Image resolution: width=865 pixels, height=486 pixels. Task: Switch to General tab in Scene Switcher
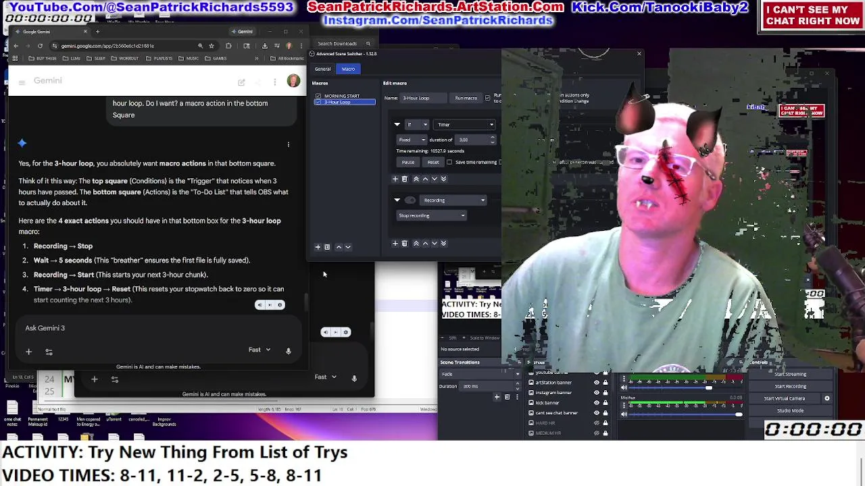coord(322,69)
